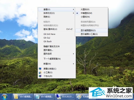This screenshot has width=134, height=100.
Task: Choose Git Init Here
Action: click(x=57, y=34)
